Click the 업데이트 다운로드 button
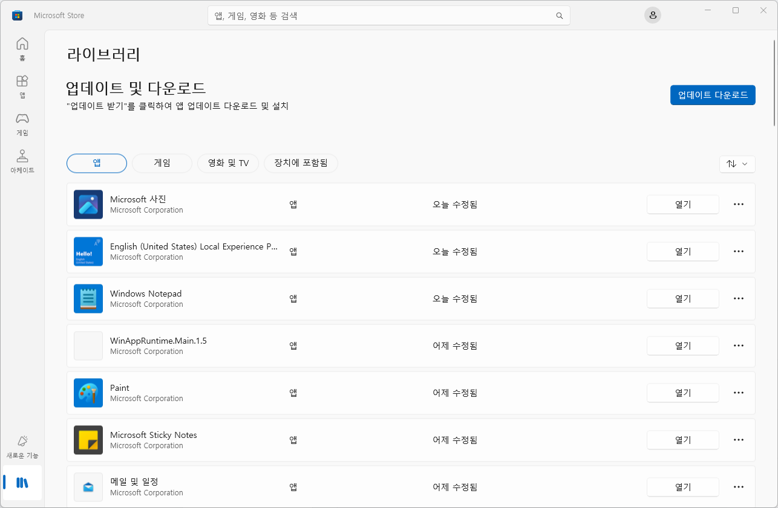This screenshot has width=778, height=508. click(x=713, y=95)
